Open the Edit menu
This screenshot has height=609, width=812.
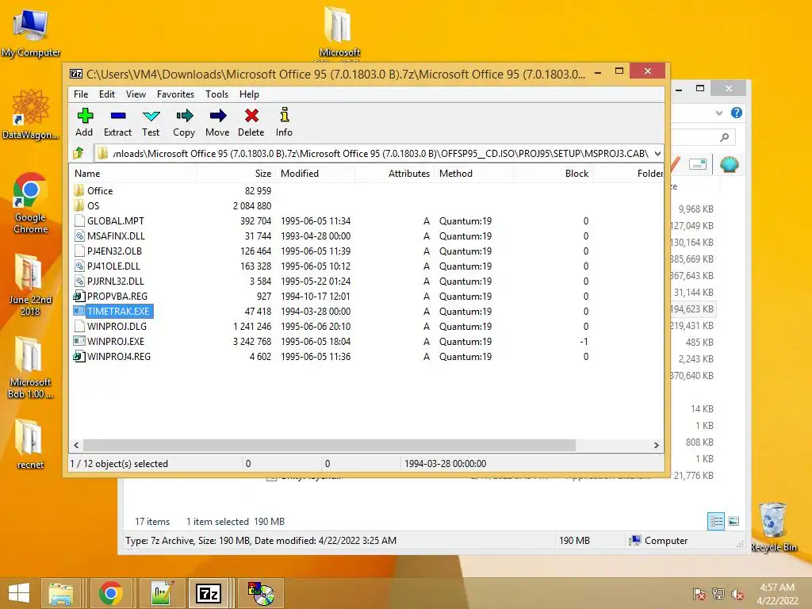(107, 94)
